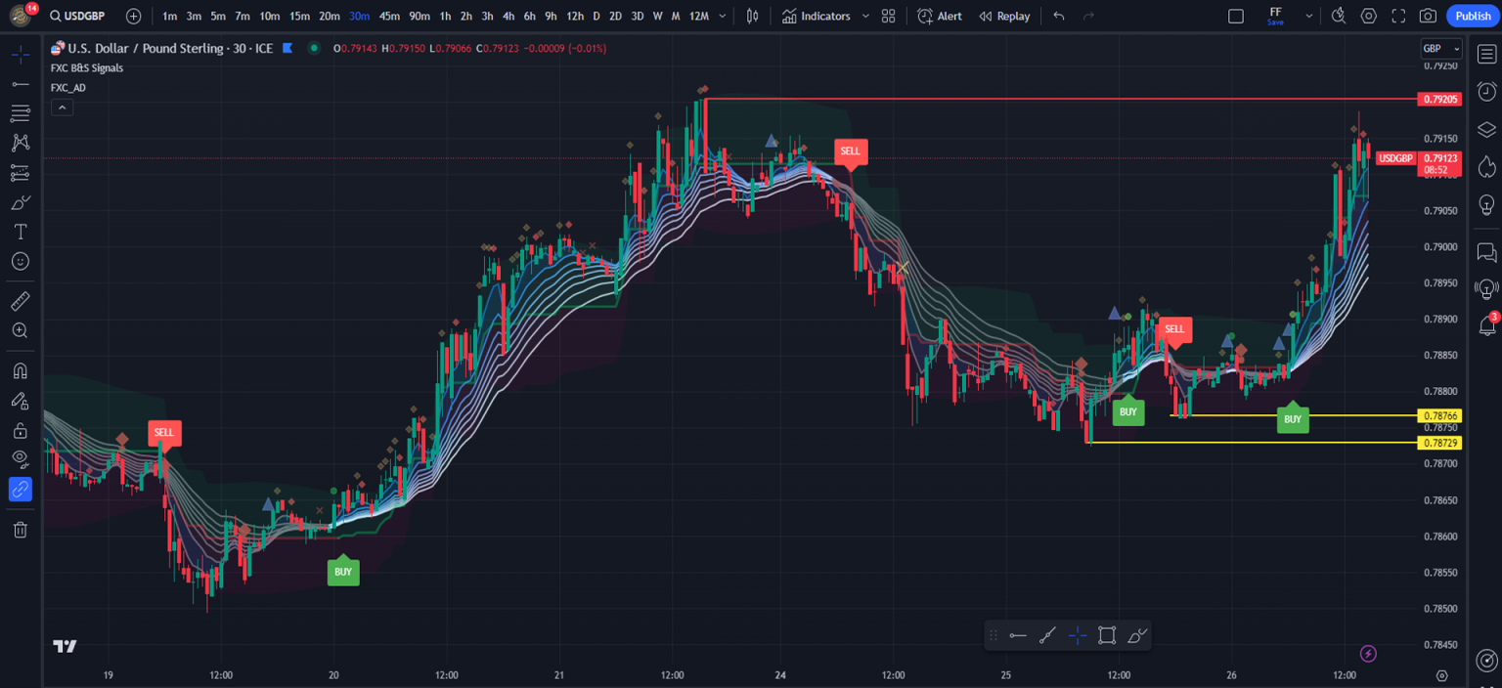Screen dimensions: 1502x688
Task: Take a chart snapshot with camera icon
Action: coord(1428,16)
